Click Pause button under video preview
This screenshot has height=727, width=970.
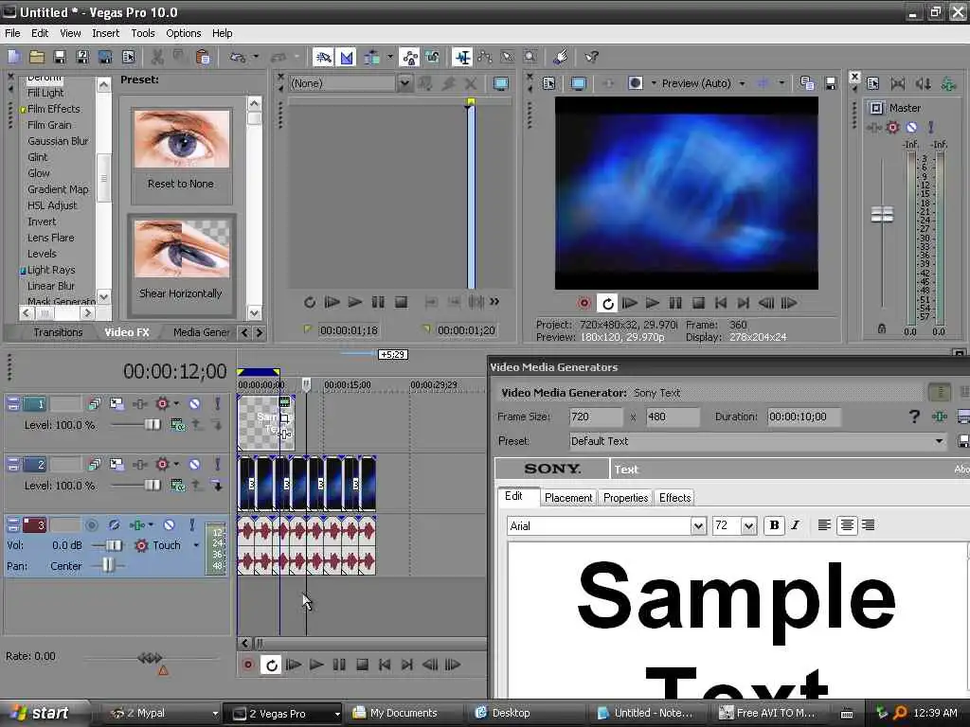point(674,303)
